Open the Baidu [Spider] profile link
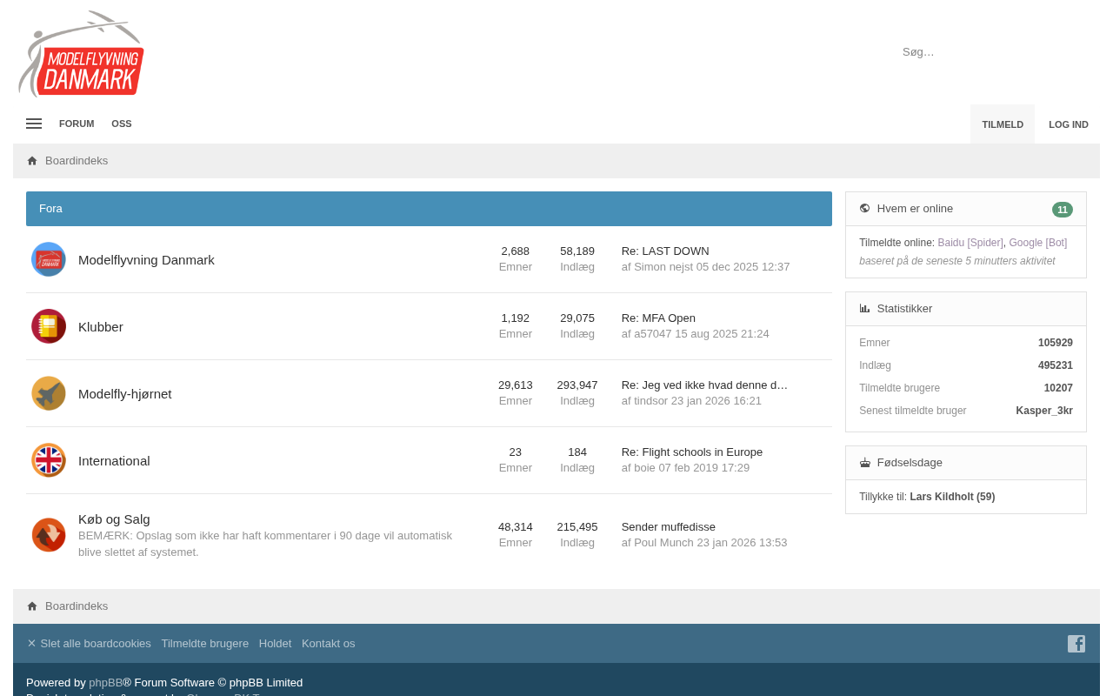This screenshot has width=1113, height=696. pos(970,243)
